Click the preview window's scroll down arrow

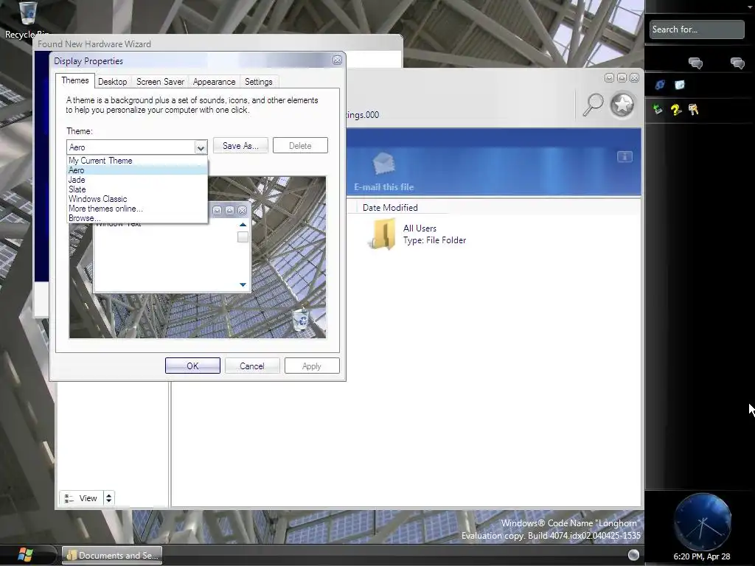[x=243, y=285]
